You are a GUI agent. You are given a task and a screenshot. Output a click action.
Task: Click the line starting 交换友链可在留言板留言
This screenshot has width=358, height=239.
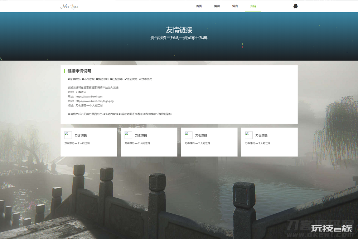click(x=93, y=88)
